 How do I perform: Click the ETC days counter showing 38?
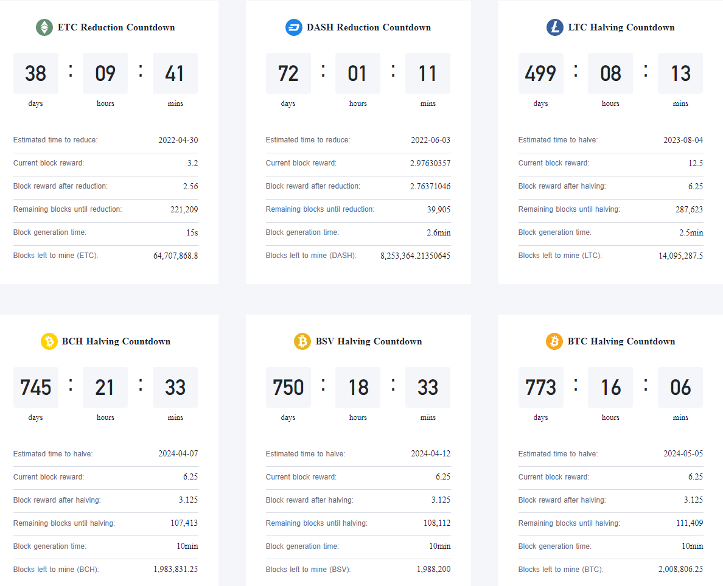pos(35,73)
